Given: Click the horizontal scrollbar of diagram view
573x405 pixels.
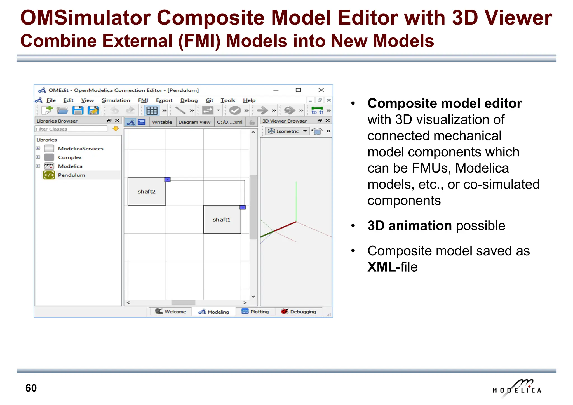Looking at the screenshot, I should tap(183, 303).
